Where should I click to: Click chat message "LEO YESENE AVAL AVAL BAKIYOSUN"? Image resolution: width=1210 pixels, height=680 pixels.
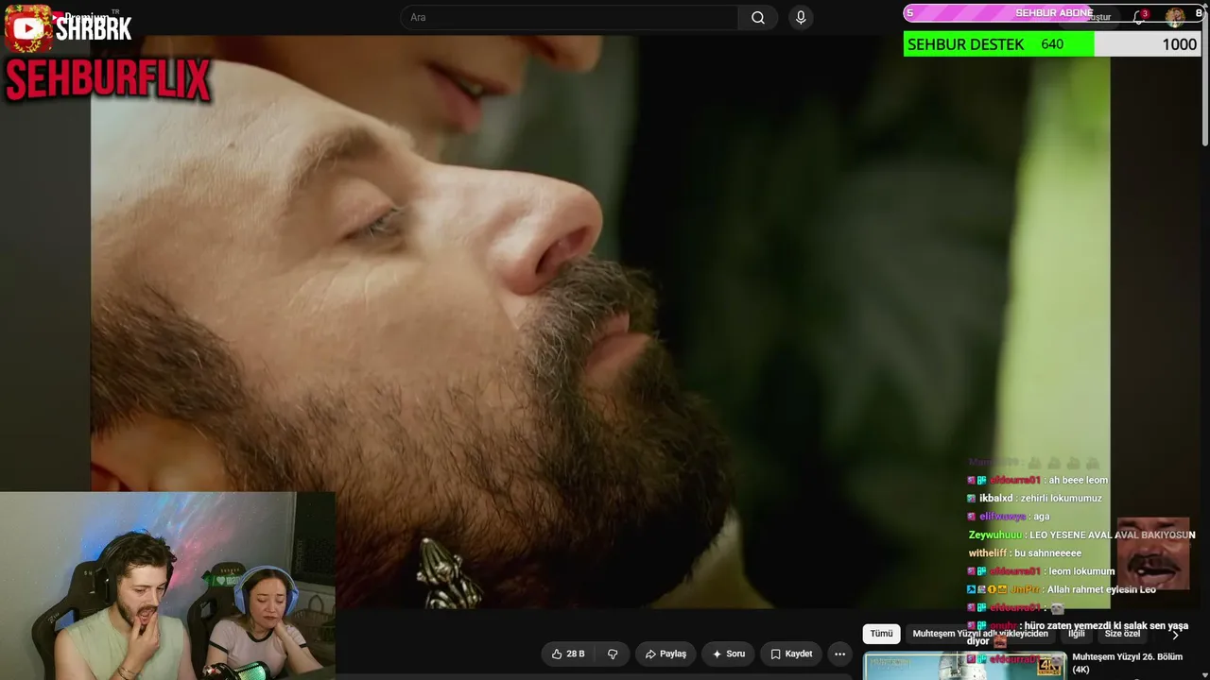(x=1113, y=535)
